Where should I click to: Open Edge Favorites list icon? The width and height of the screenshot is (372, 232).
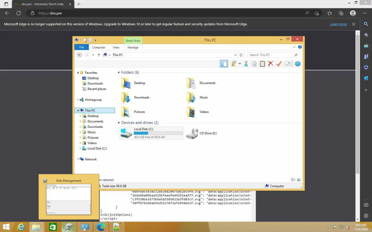(x=330, y=13)
